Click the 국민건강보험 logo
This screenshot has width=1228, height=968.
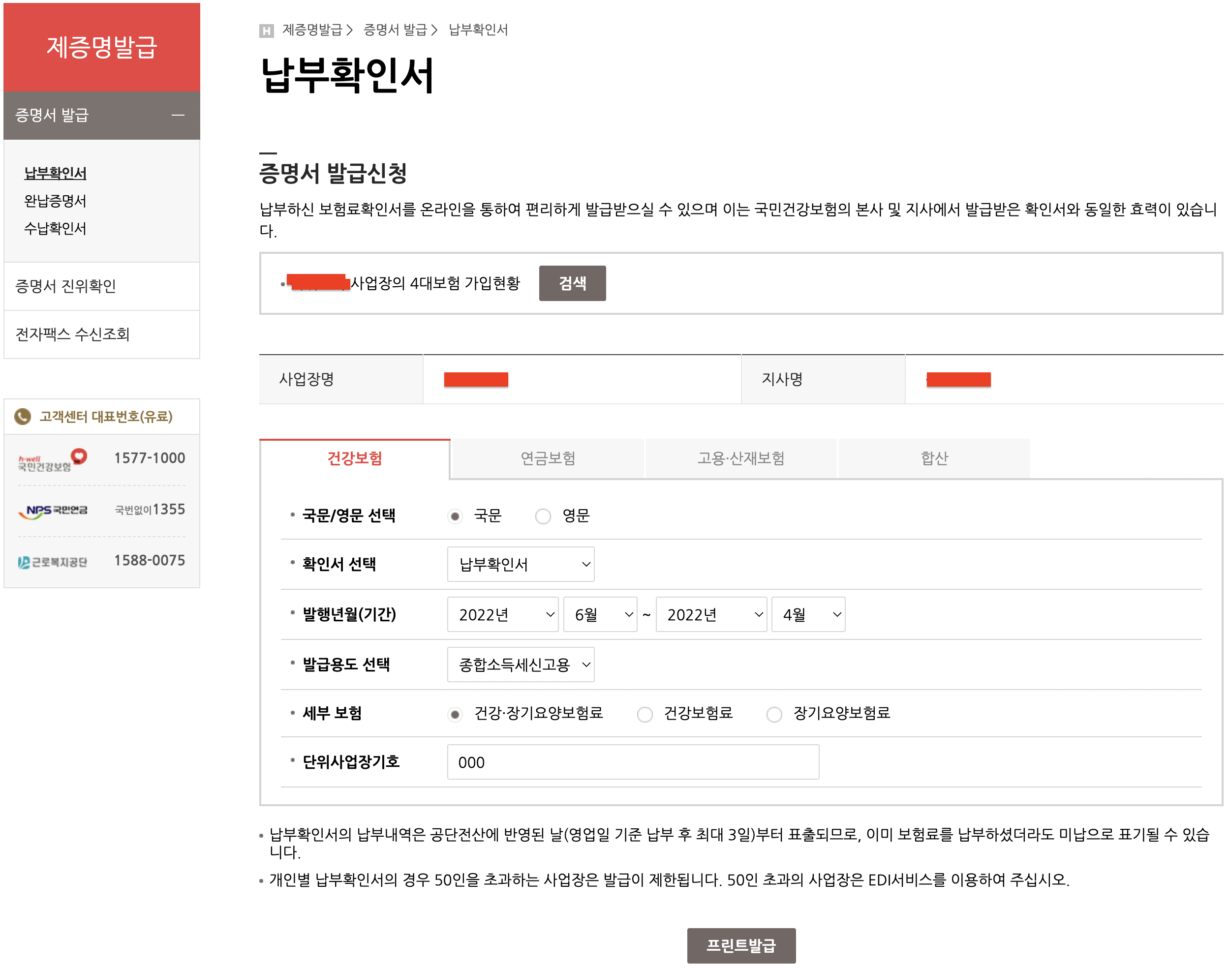tap(52, 459)
